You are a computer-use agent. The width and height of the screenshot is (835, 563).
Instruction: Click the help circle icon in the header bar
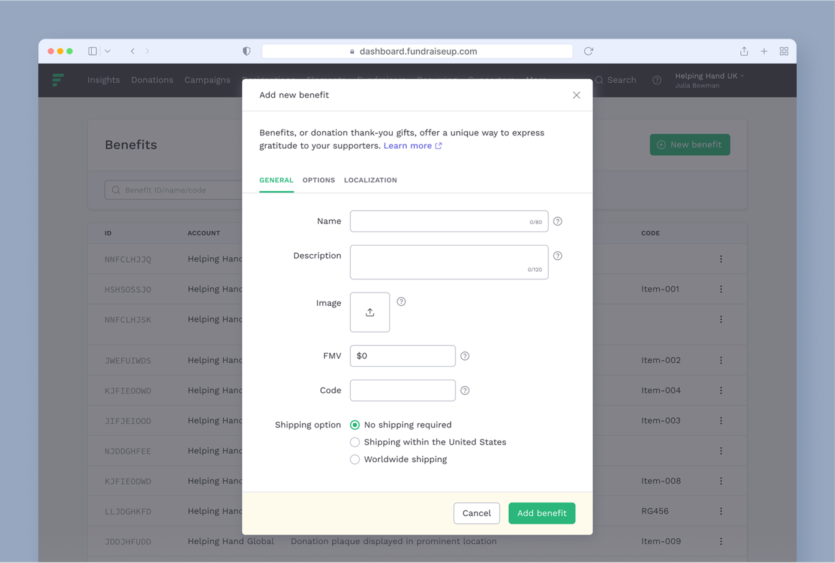coord(656,80)
